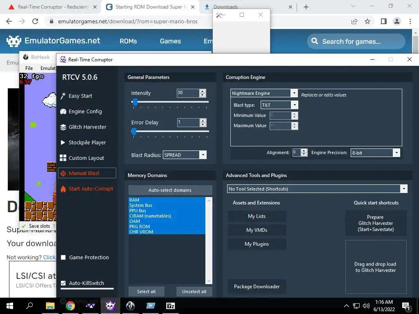Screen dimensions: 419x314
Task: Click Error Delay slider handle
Action: (134, 132)
